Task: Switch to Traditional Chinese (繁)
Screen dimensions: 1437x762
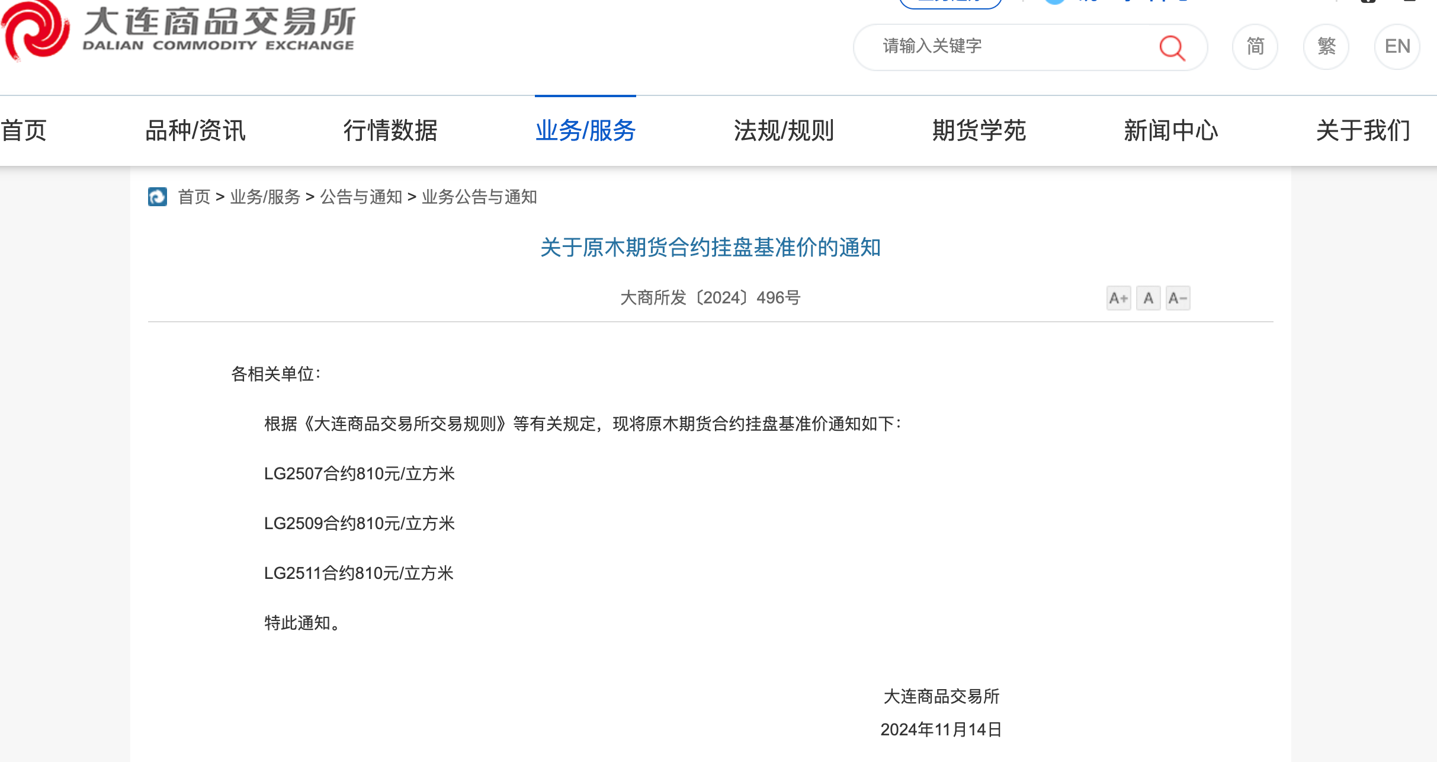Action: (1326, 47)
